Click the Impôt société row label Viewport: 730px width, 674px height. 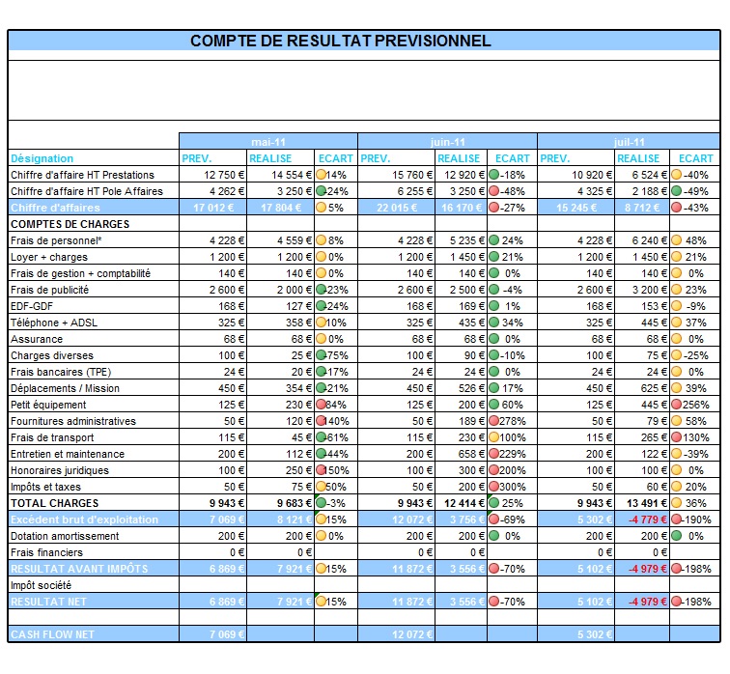(x=41, y=585)
